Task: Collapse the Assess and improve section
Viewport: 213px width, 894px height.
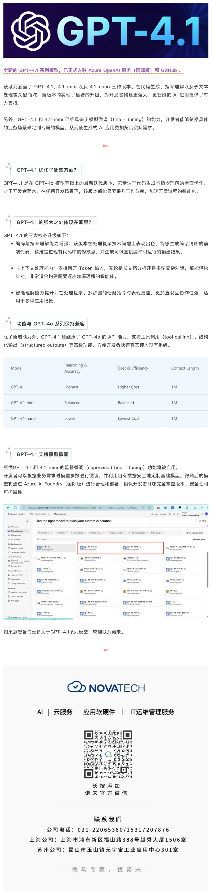Action: pyautogui.click(x=27, y=571)
